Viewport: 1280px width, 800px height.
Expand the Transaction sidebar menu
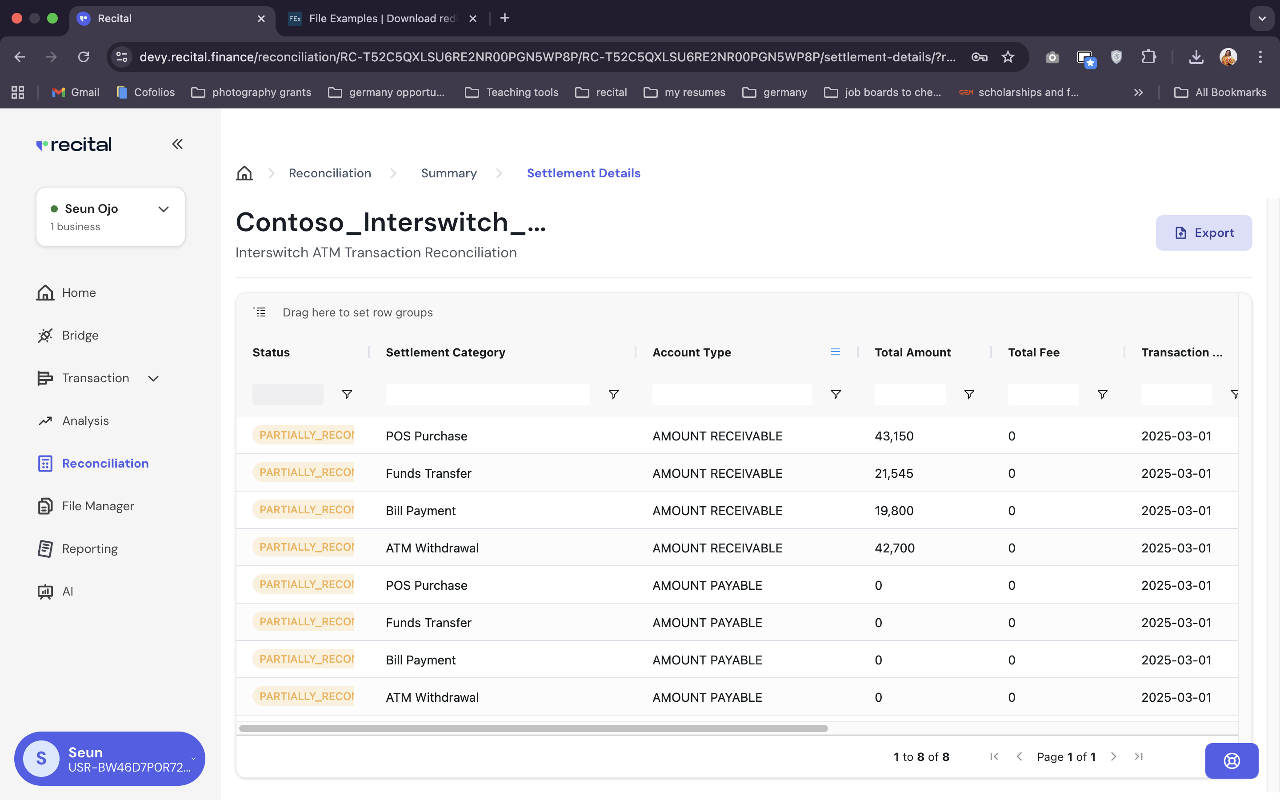click(x=153, y=378)
